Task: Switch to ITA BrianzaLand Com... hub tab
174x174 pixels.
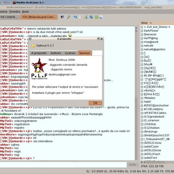Action: point(39,17)
